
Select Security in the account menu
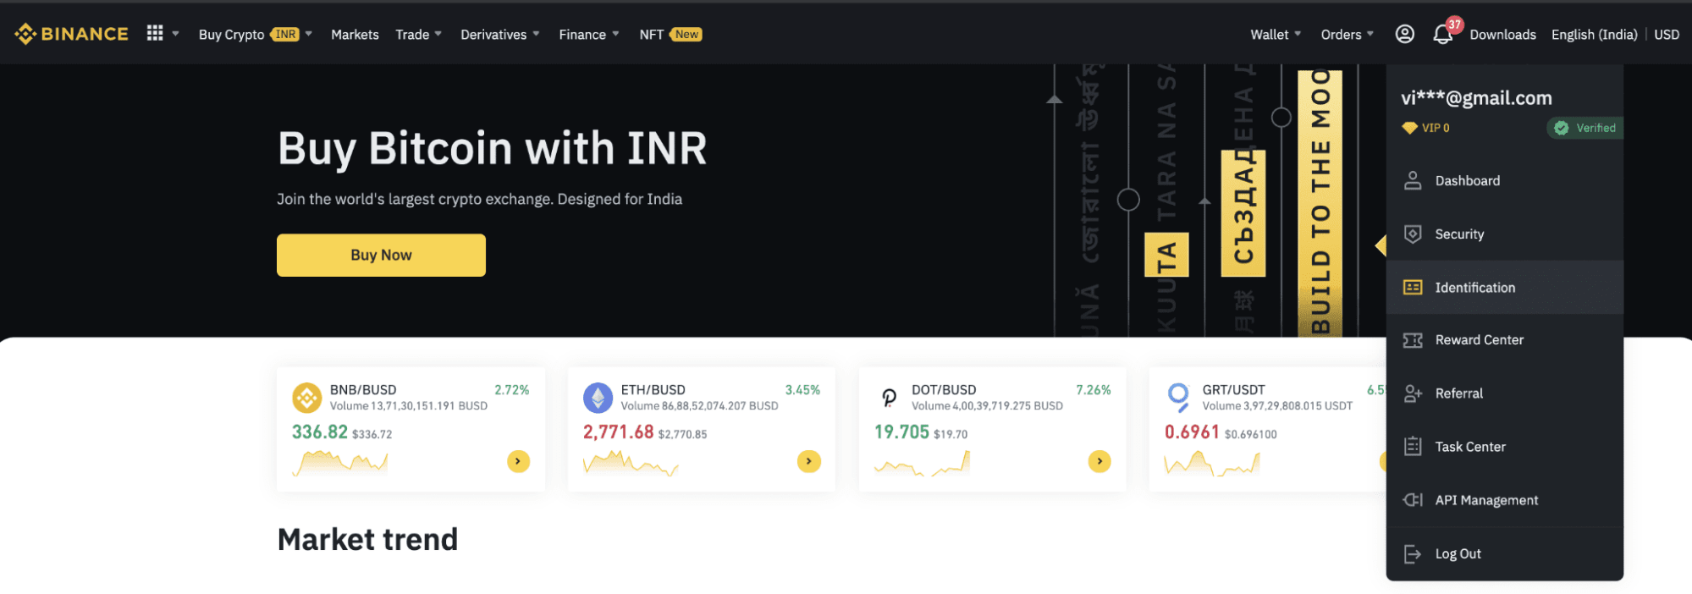click(x=1504, y=234)
